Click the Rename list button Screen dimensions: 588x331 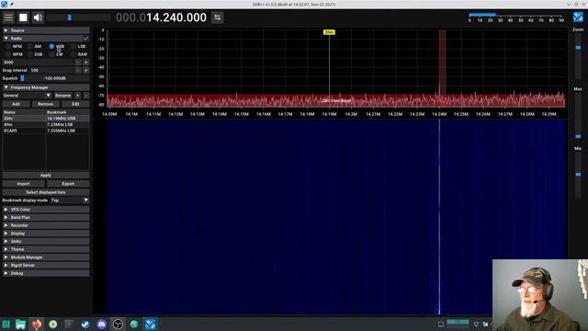point(63,96)
